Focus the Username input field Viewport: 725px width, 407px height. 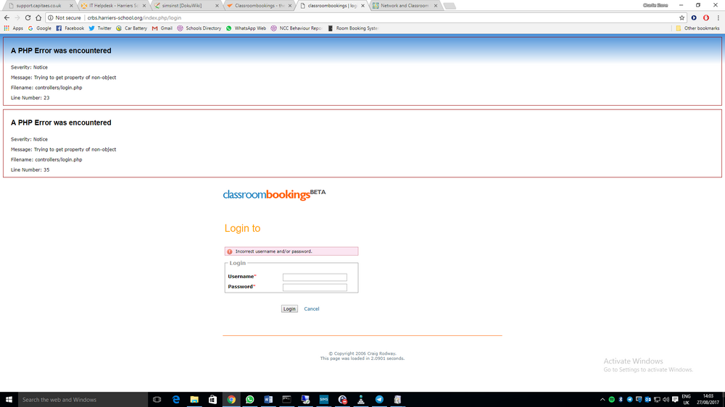(x=315, y=277)
